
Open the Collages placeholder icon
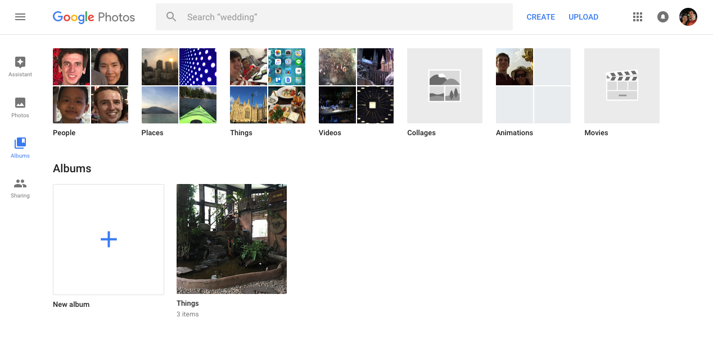(x=445, y=86)
